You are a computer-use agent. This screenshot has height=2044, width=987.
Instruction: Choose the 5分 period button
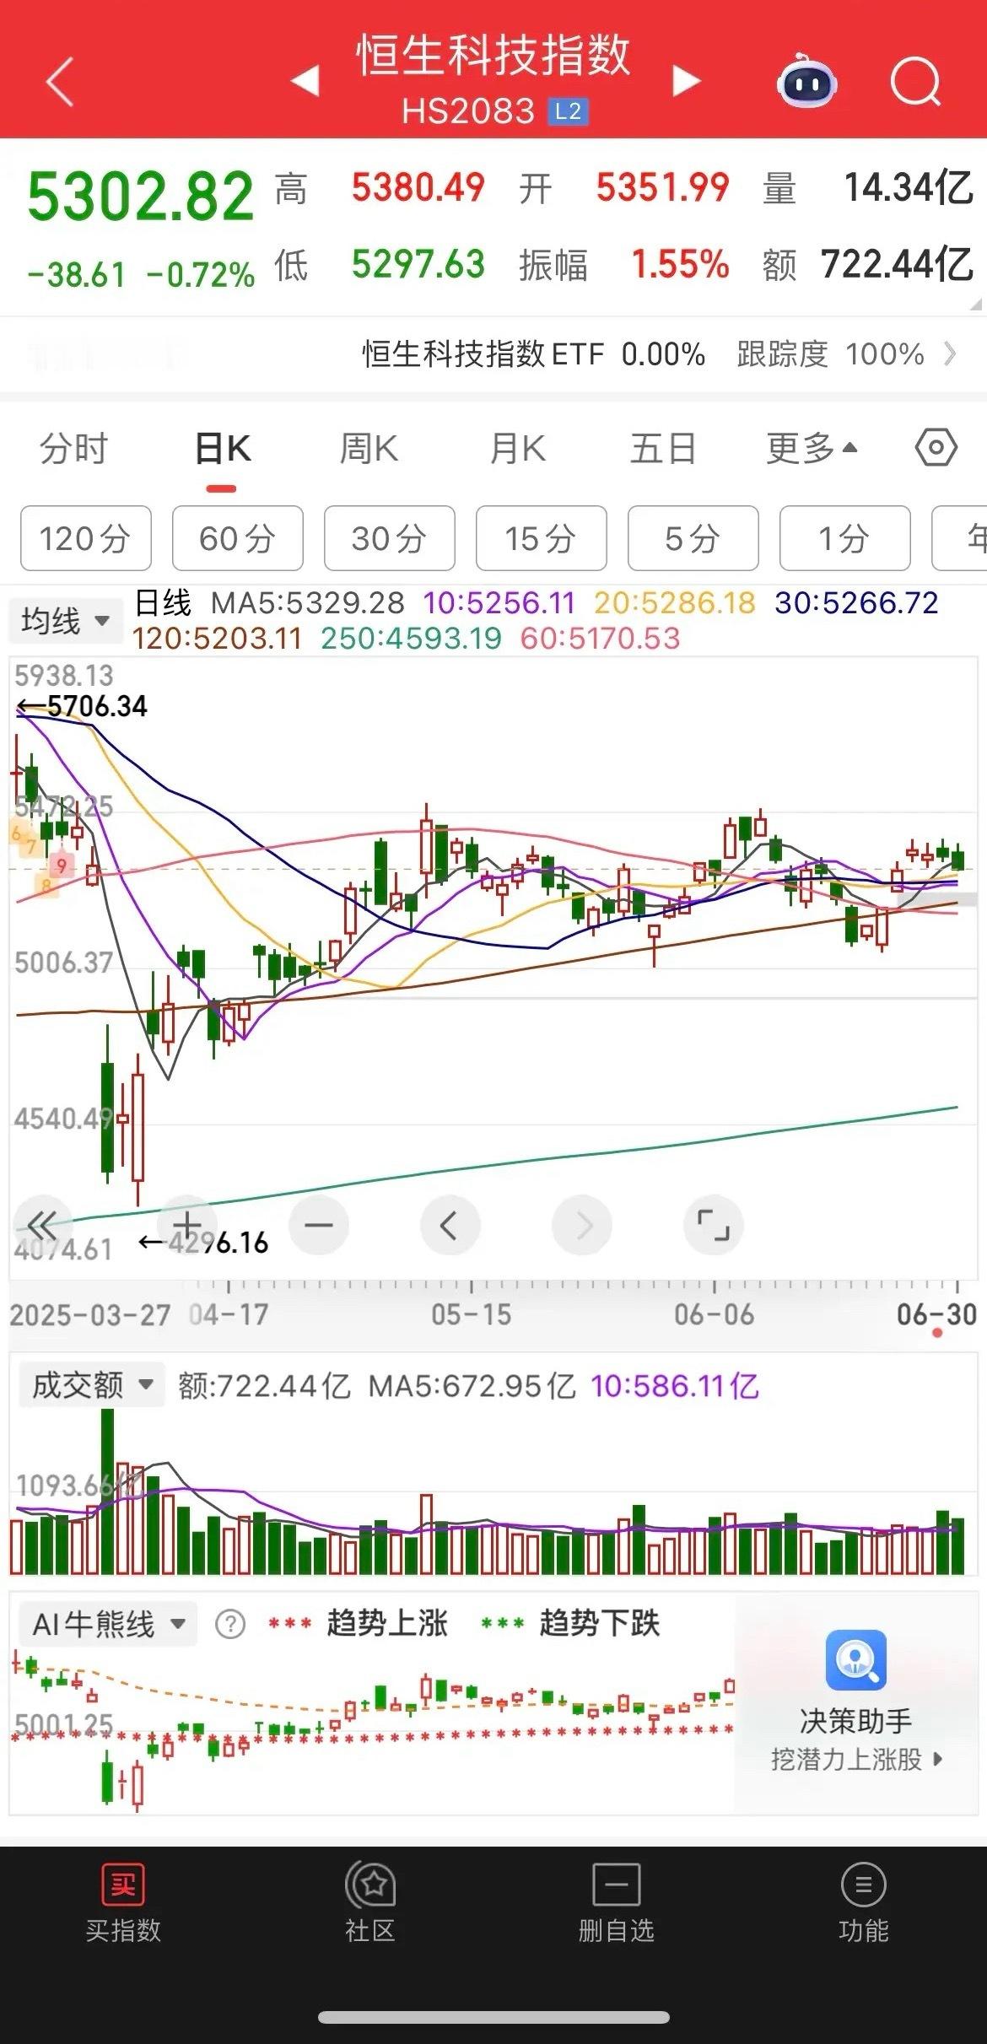693,538
